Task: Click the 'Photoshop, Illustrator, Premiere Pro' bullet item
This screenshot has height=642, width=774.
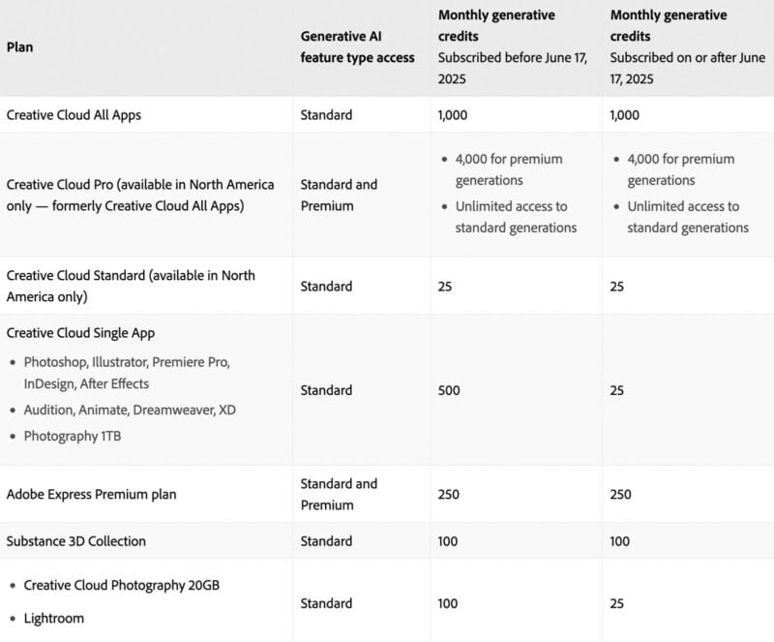Action: click(126, 372)
